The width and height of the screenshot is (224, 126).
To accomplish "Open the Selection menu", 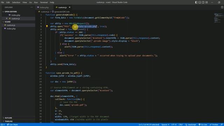I will [16, 2].
